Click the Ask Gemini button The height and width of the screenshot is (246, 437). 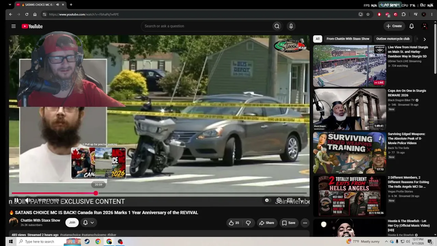[x=389, y=5]
